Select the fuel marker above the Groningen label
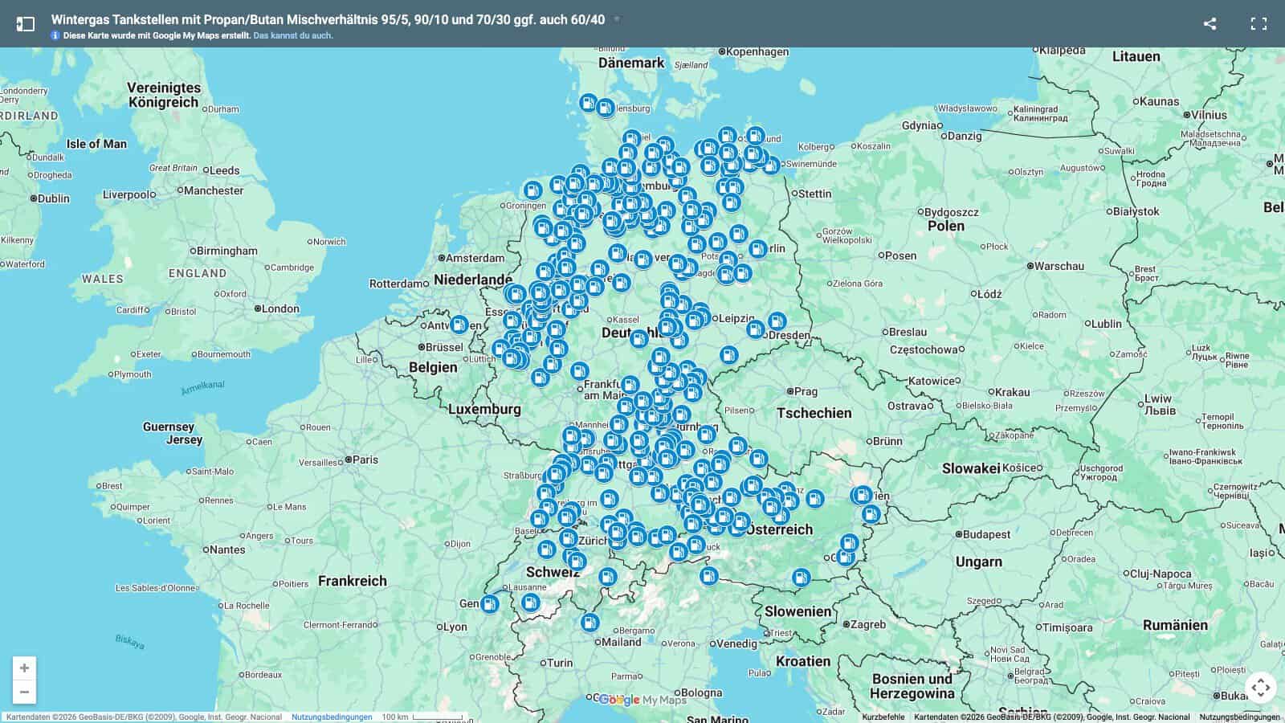Image resolution: width=1285 pixels, height=723 pixels. click(x=532, y=190)
